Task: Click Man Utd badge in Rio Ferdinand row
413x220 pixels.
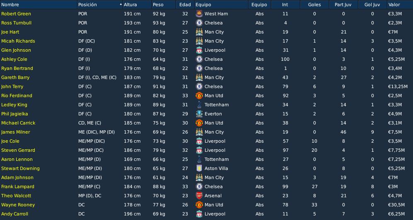Action: (199, 96)
